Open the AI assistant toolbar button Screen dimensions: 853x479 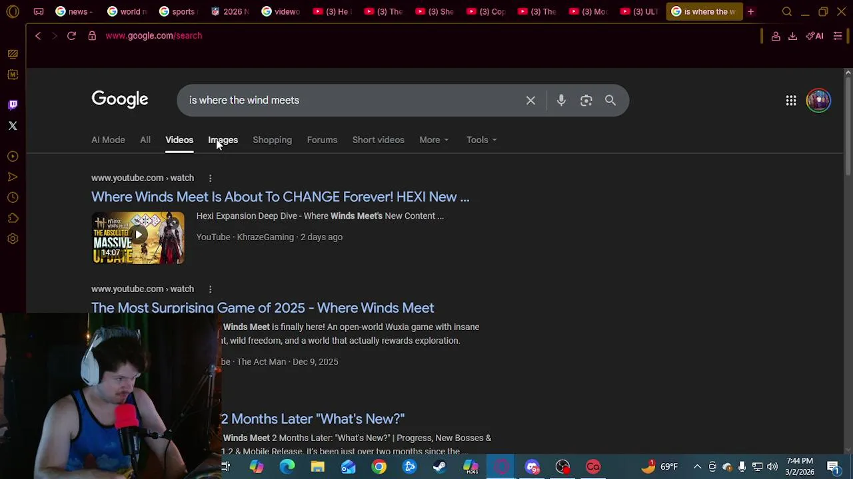click(x=814, y=36)
